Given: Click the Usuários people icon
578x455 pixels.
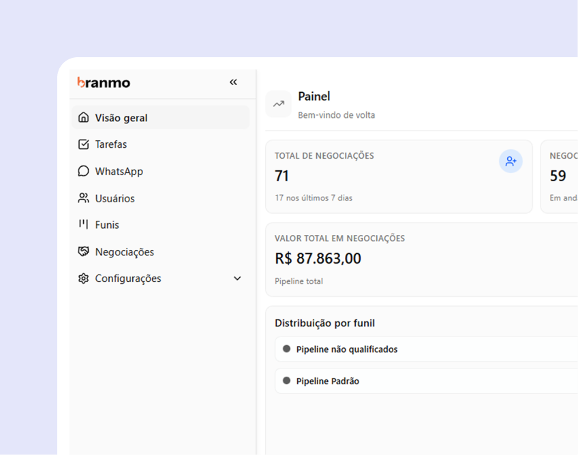Looking at the screenshot, I should [x=84, y=198].
